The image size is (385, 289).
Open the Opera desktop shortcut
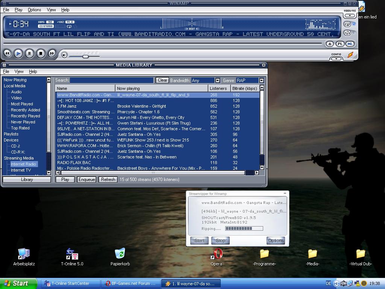216,257
